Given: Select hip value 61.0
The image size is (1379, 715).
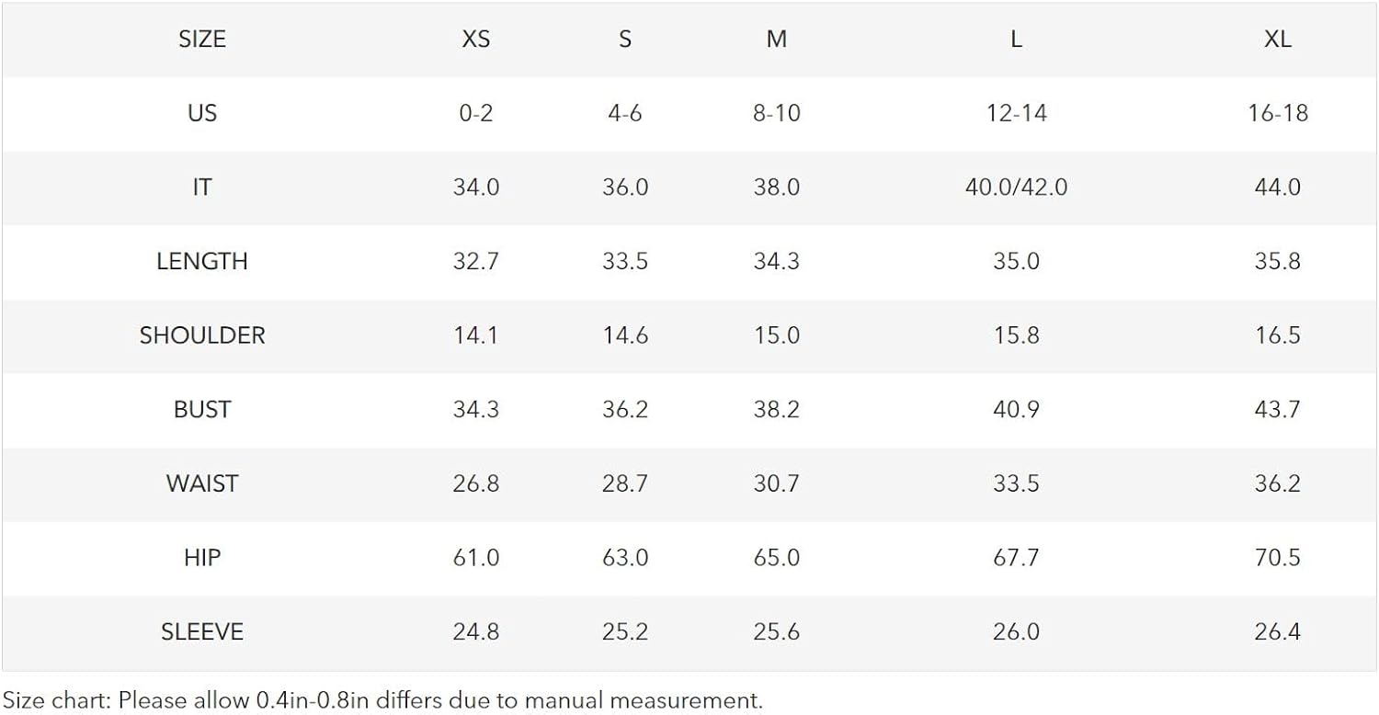Looking at the screenshot, I should tap(476, 558).
